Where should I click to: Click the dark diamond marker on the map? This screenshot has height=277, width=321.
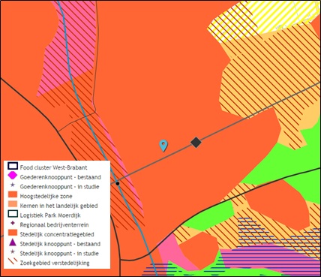[x=196, y=143]
